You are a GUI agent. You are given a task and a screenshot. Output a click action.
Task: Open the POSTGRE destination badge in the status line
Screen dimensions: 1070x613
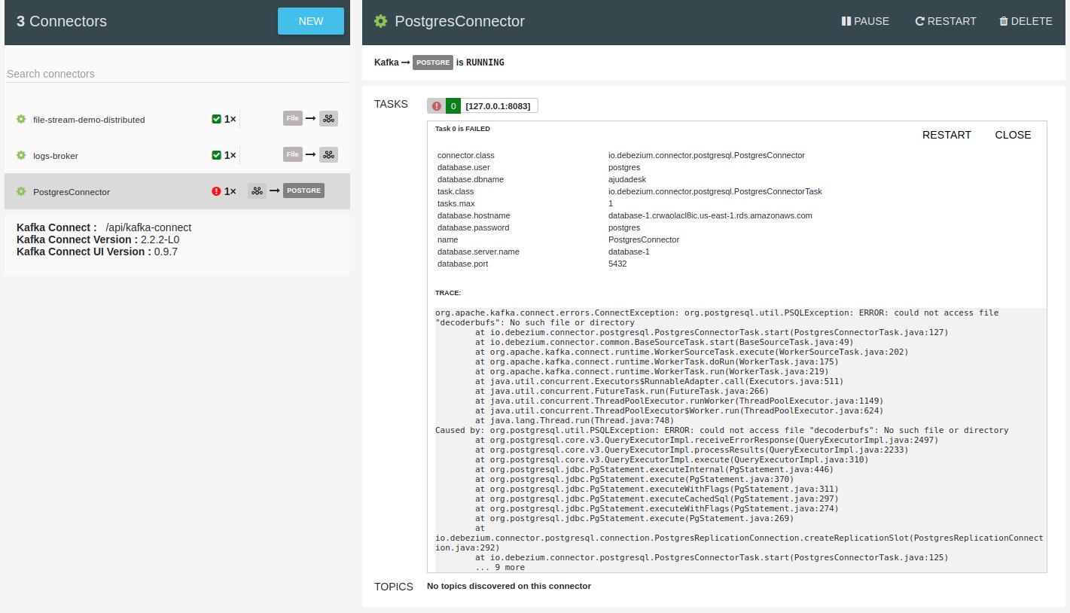pos(433,63)
